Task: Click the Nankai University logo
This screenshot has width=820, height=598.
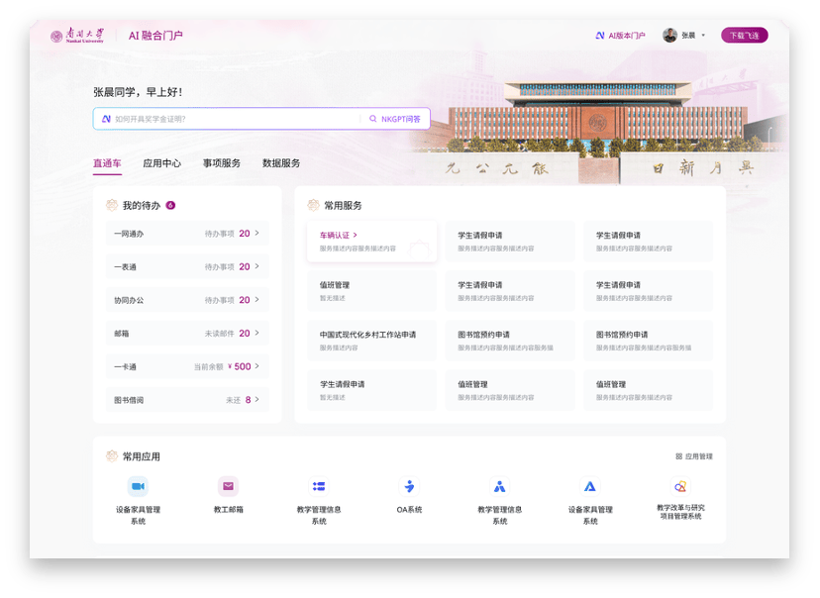Action: point(77,35)
